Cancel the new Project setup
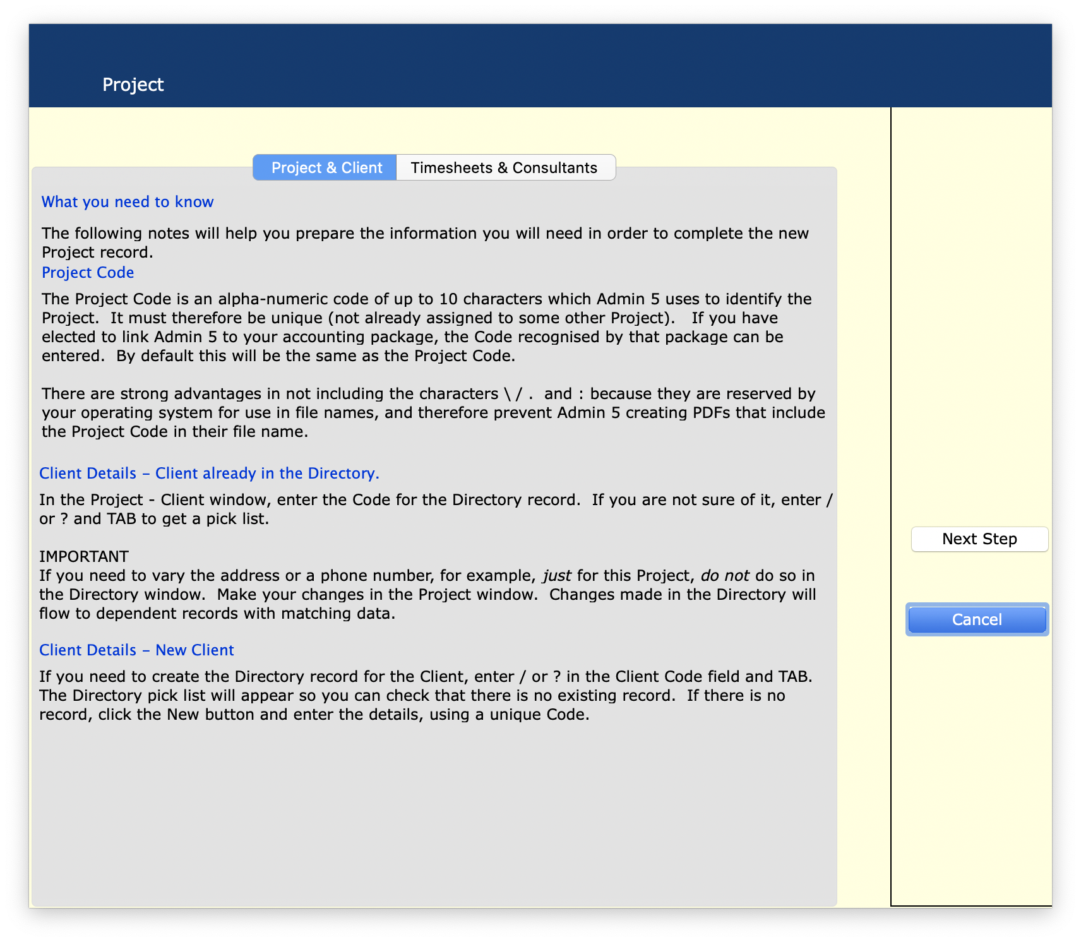Screen dimensions: 1081x942 point(977,619)
